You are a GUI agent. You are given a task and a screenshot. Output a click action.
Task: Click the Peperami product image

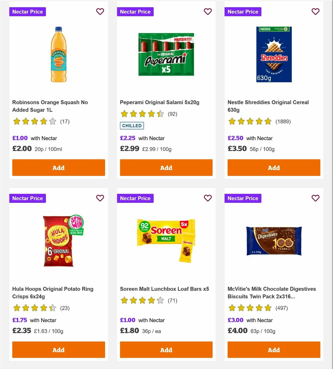tap(166, 55)
